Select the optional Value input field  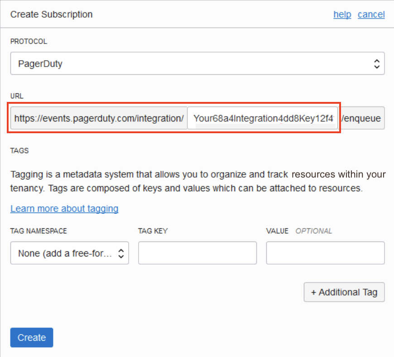[x=325, y=253]
